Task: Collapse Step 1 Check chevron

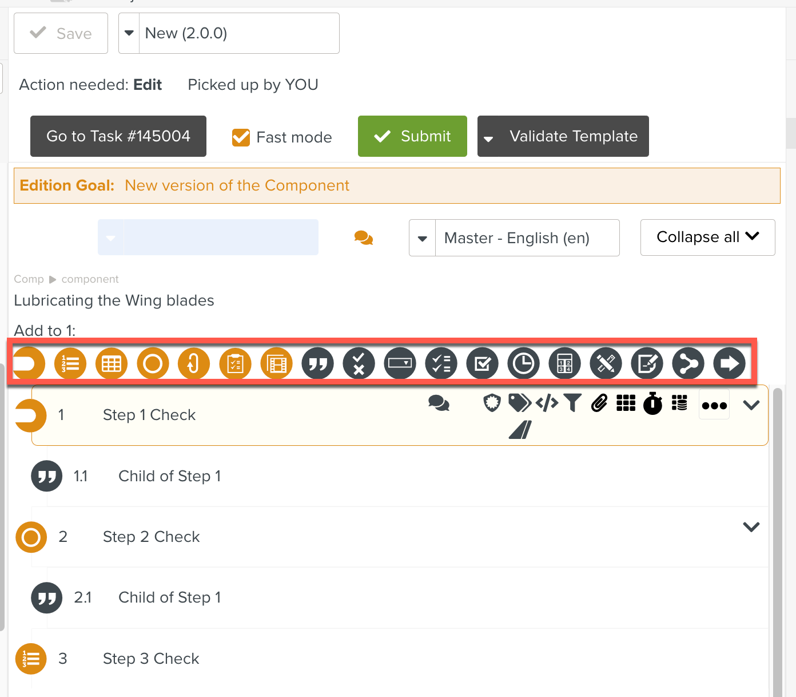Action: (x=751, y=405)
